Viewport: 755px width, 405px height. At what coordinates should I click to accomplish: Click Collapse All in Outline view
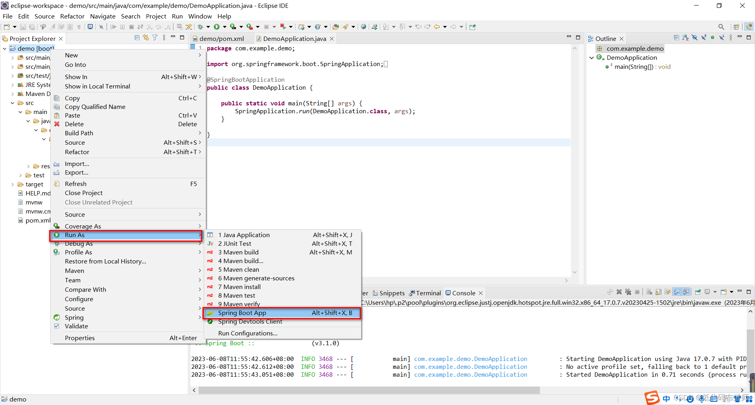click(676, 38)
